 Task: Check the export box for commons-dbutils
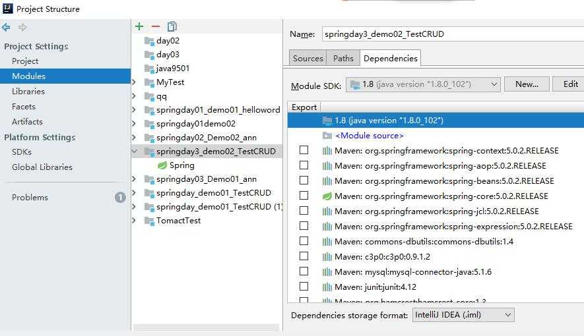(304, 241)
